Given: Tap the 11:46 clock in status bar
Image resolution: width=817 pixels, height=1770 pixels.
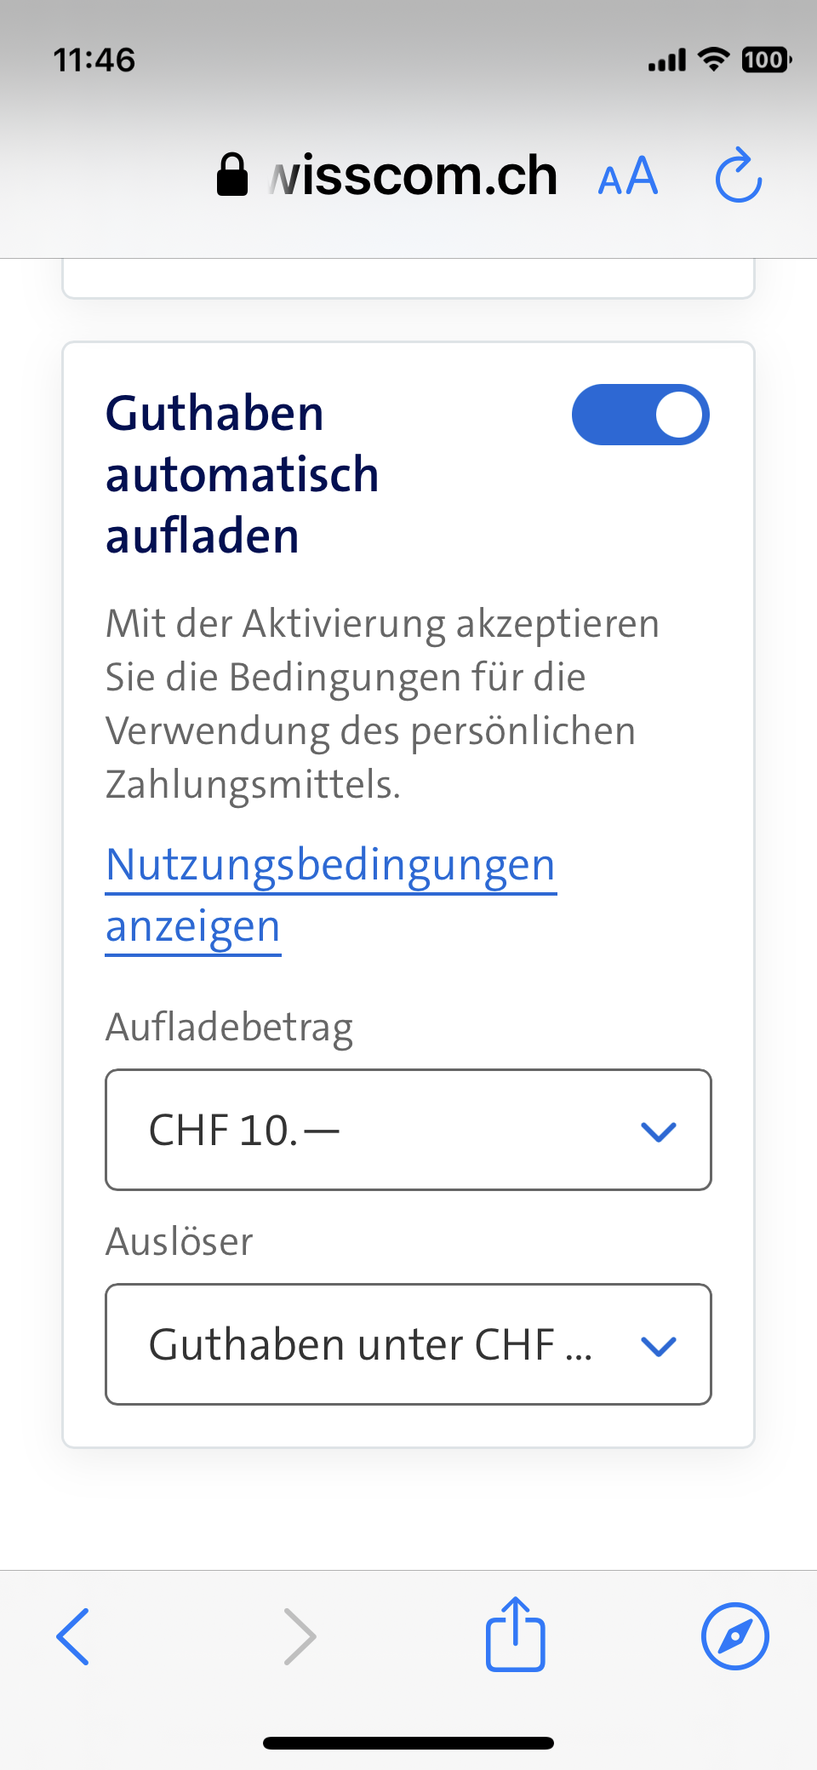Looking at the screenshot, I should tap(94, 60).
